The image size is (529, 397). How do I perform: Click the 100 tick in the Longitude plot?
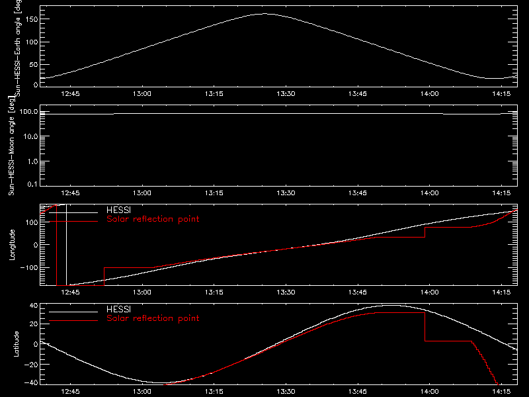(31, 222)
